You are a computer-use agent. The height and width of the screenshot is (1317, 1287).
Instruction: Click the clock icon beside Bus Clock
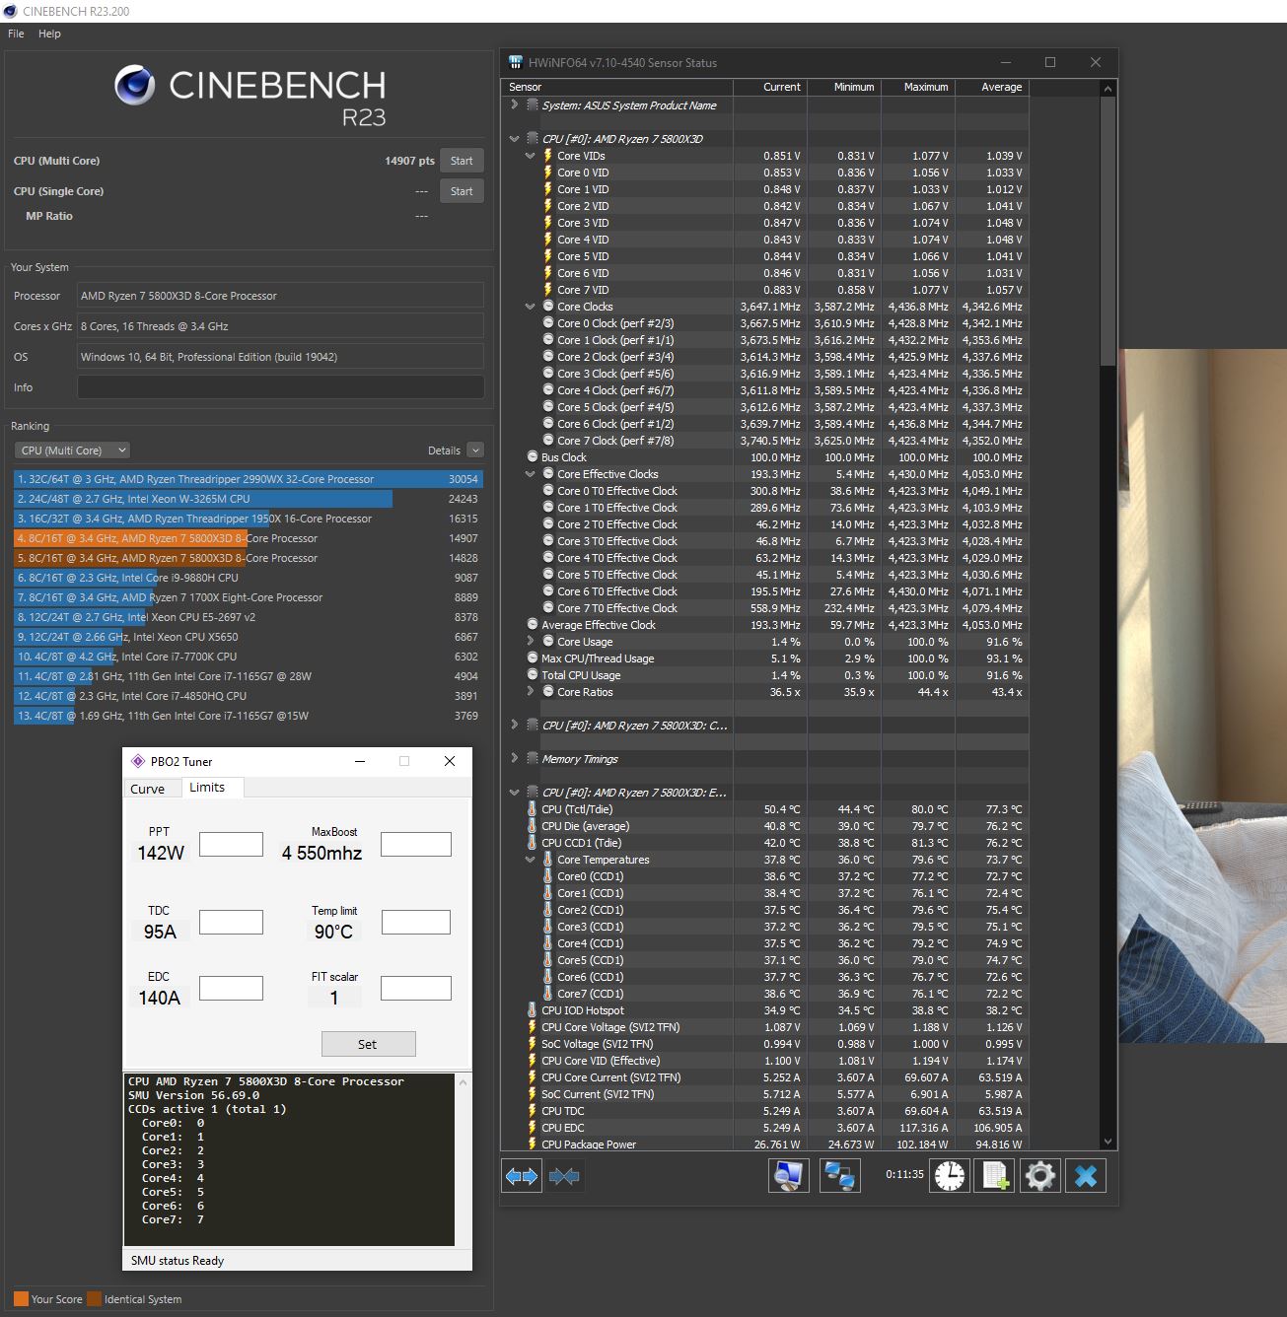tap(533, 457)
